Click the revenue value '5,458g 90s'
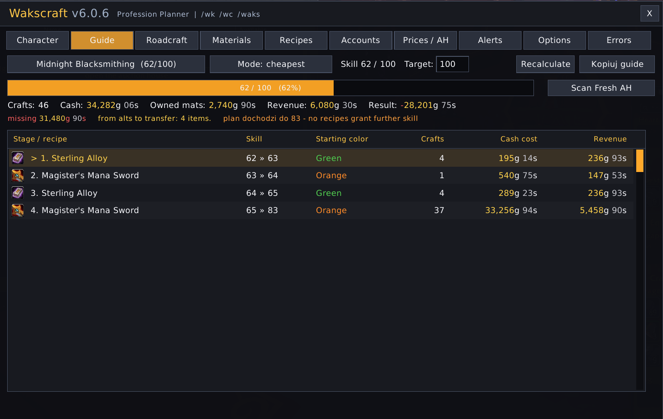The height and width of the screenshot is (419, 663). (603, 210)
